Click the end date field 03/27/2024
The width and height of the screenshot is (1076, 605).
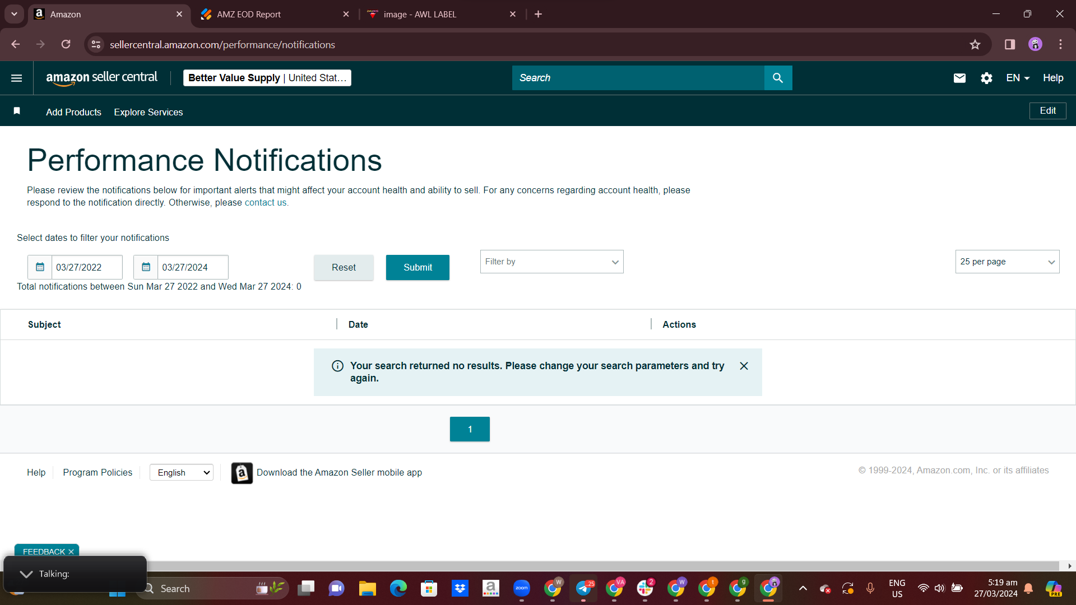[193, 267]
